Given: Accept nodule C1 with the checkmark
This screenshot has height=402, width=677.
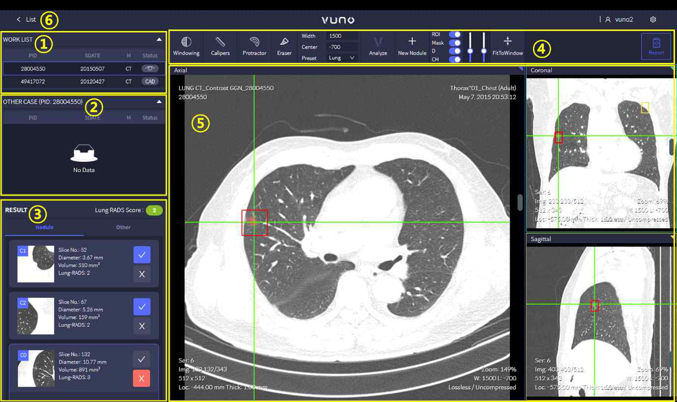Looking at the screenshot, I should tap(142, 255).
